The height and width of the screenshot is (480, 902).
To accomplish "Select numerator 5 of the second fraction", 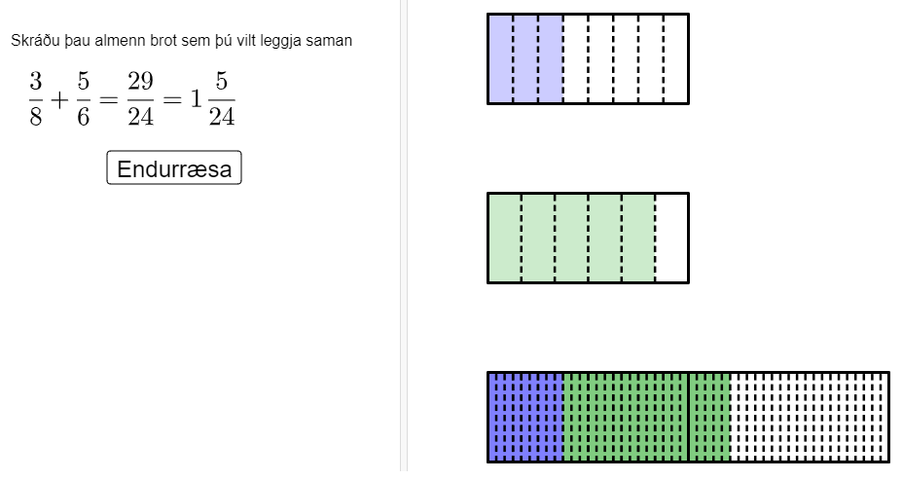I will pyautogui.click(x=84, y=81).
